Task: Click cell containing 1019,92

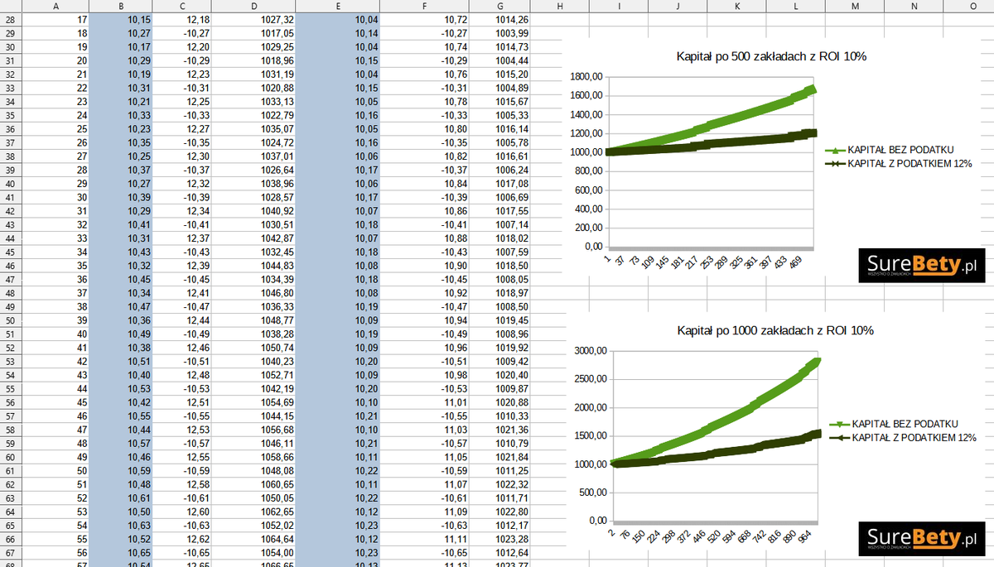Action: 499,348
